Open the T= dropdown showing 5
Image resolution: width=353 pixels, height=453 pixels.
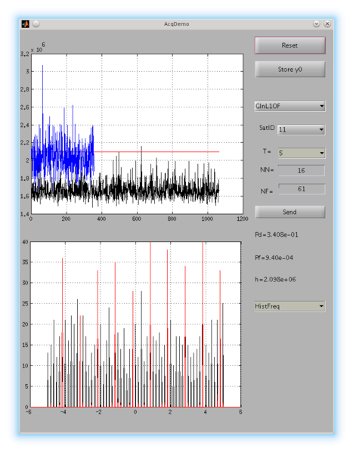[x=301, y=153]
